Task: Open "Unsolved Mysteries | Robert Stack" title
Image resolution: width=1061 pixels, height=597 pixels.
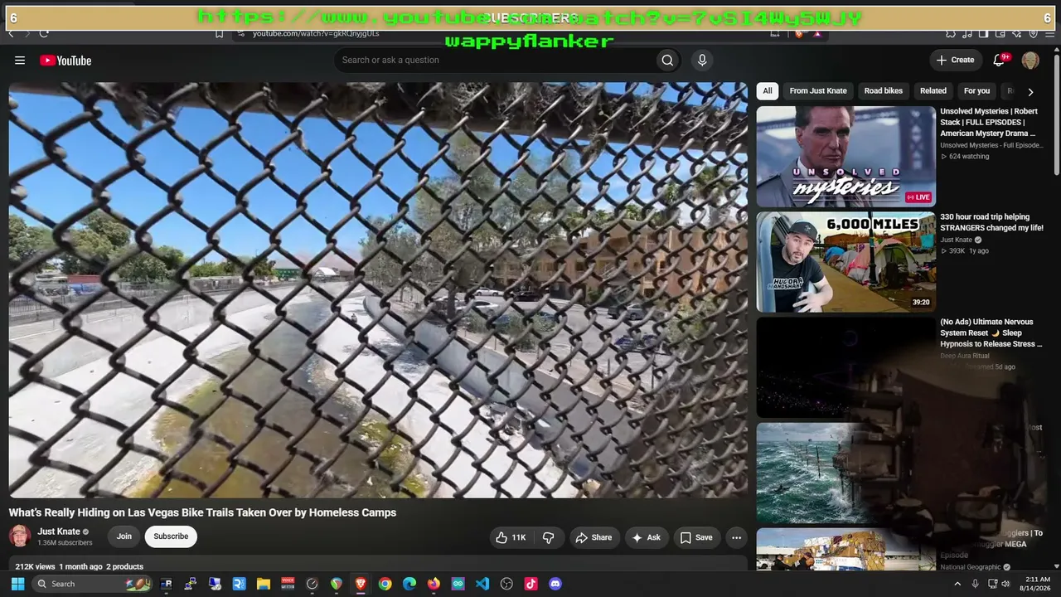Action: [989, 122]
